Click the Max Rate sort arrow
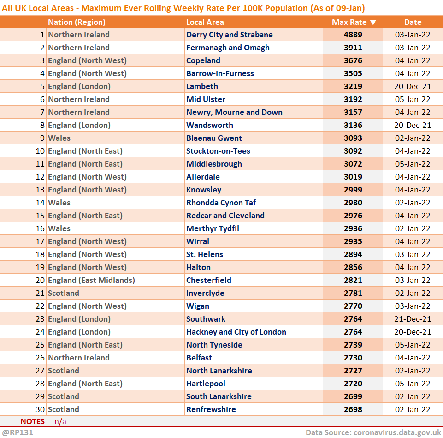443x438 pixels. point(373,22)
